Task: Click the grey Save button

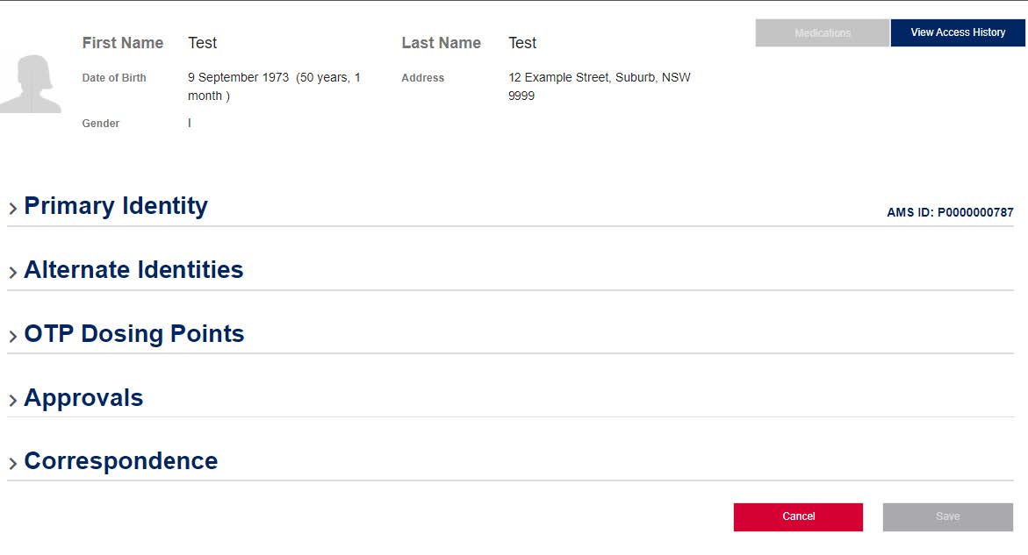Action: 947,516
